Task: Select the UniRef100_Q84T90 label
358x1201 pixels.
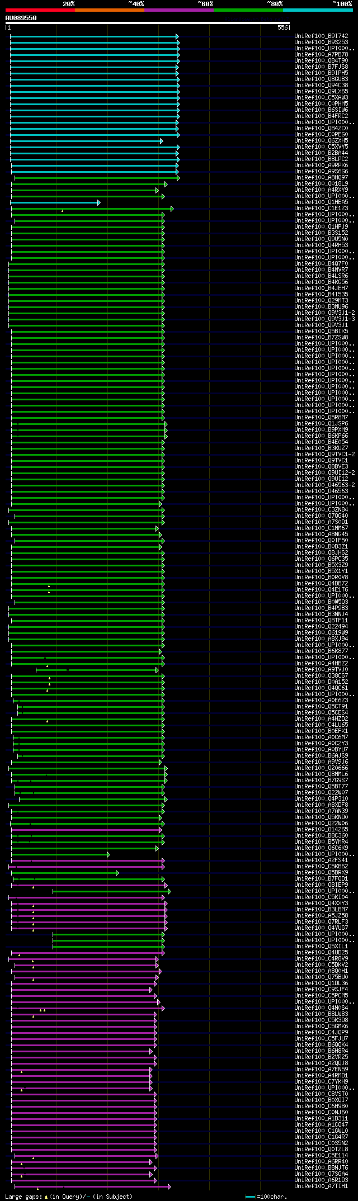Action: pyautogui.click(x=321, y=60)
